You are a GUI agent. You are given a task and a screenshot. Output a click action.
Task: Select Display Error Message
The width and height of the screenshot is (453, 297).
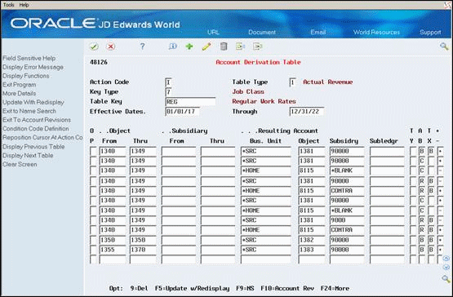coord(33,67)
